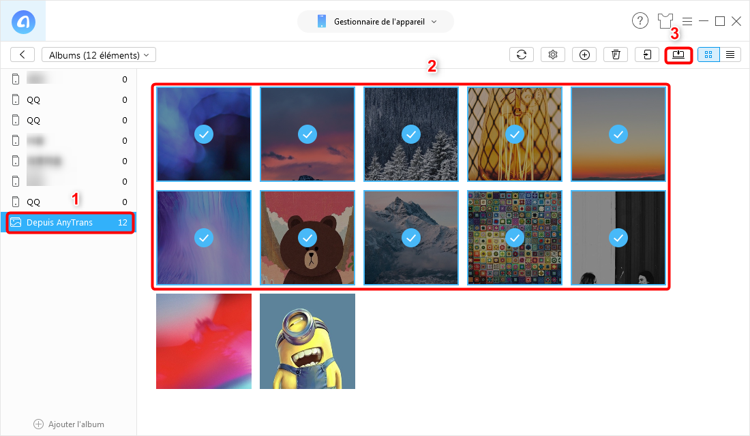Deselect the snowy pine forest photo
This screenshot has height=436, width=750.
[411, 134]
